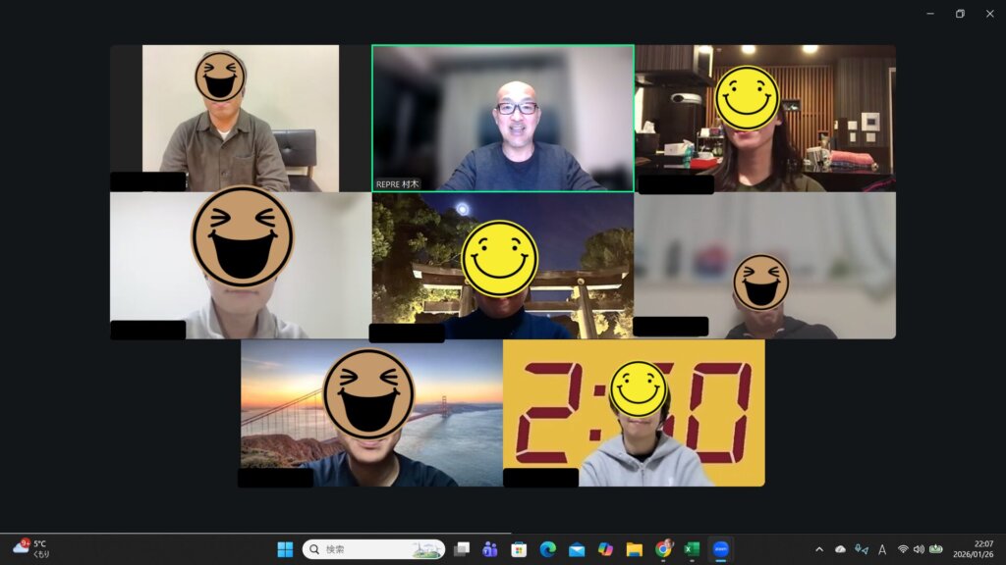Screen dimensions: 1006x565
Task: Open File Explorer folder icon
Action: pyautogui.click(x=634, y=549)
